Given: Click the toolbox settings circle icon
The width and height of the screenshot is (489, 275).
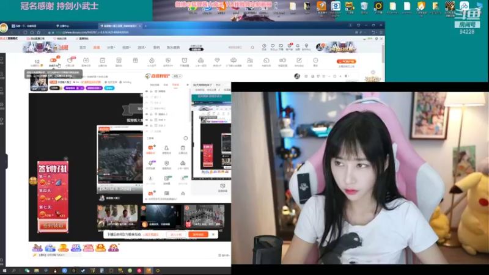Looking at the screenshot, I should [x=186, y=138].
